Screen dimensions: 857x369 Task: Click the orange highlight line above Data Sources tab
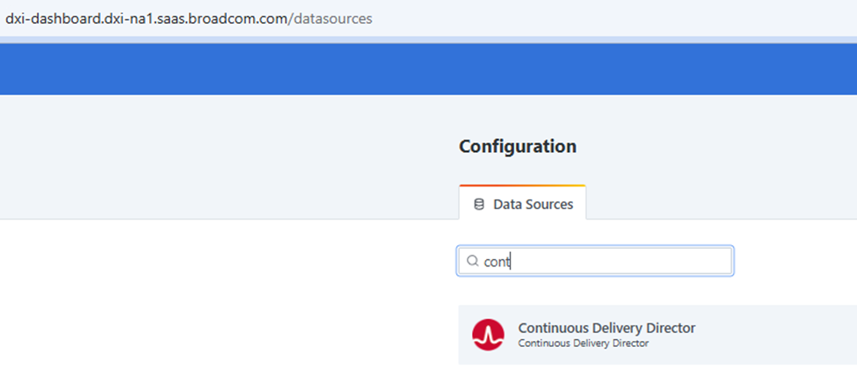[x=522, y=185]
